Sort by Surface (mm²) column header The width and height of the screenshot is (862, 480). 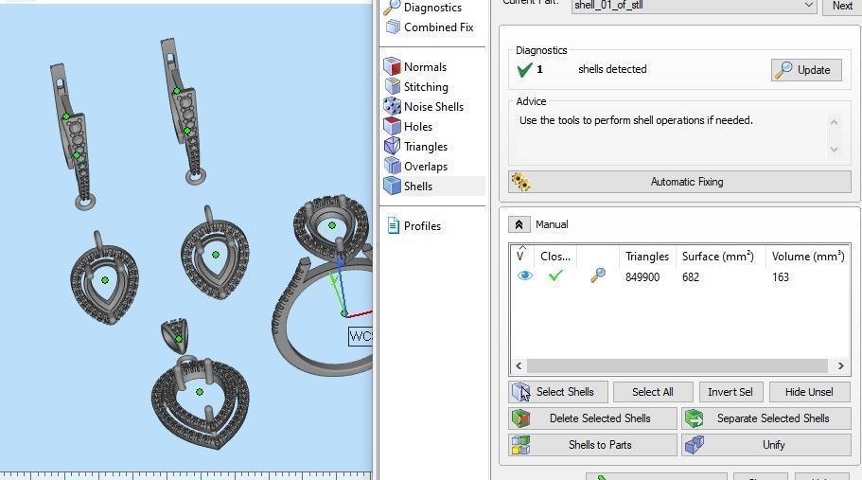pyautogui.click(x=717, y=257)
